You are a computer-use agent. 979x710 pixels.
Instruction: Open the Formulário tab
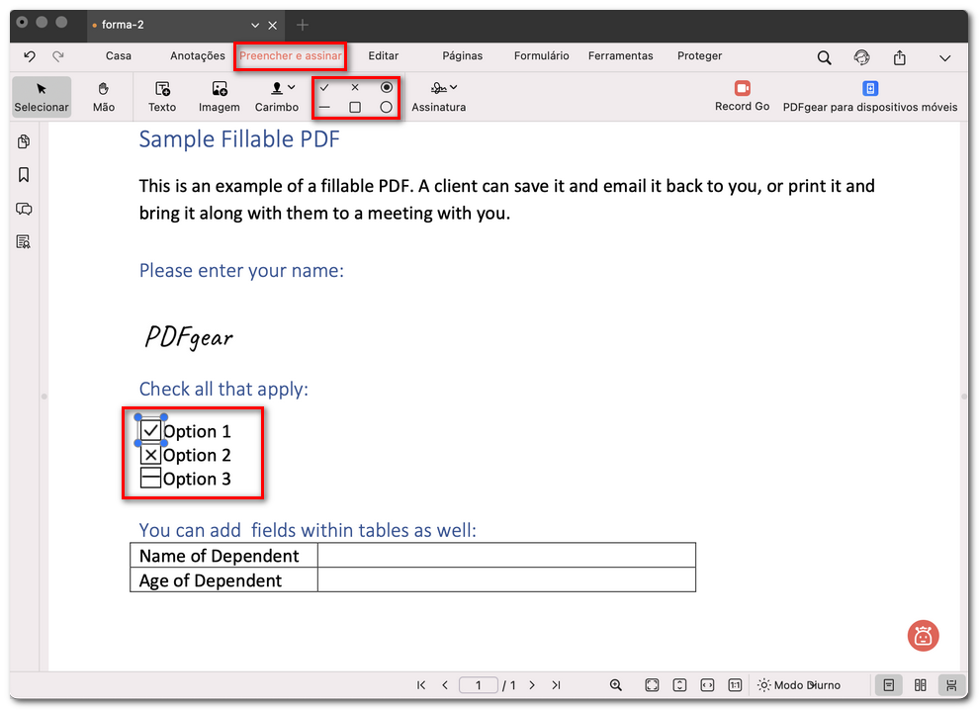point(541,55)
